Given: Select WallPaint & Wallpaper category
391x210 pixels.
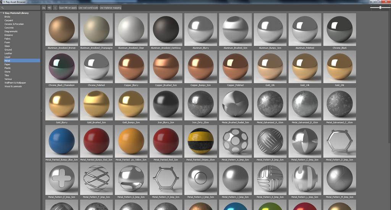Looking at the screenshot, I should pos(15,83).
